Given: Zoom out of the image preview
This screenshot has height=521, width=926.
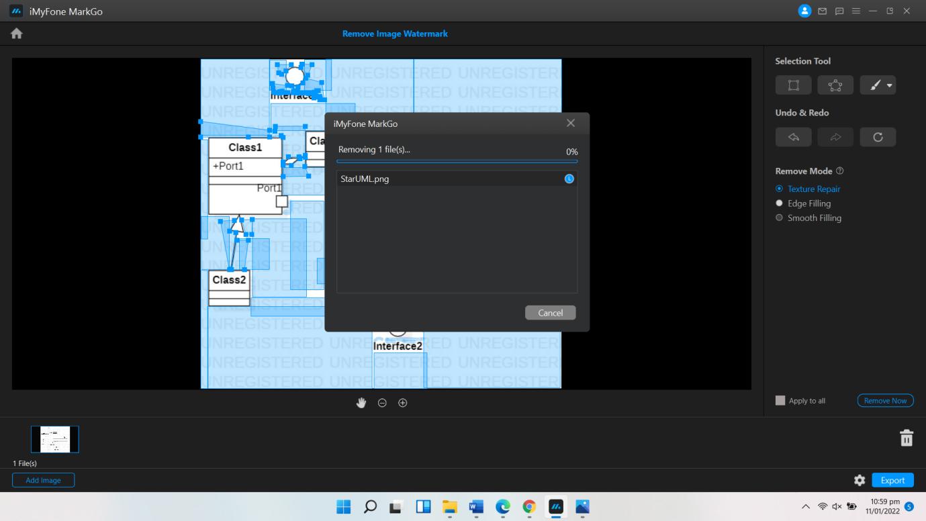Looking at the screenshot, I should click(382, 403).
